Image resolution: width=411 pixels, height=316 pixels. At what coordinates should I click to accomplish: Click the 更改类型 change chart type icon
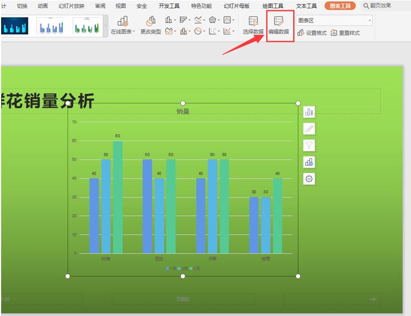(151, 21)
